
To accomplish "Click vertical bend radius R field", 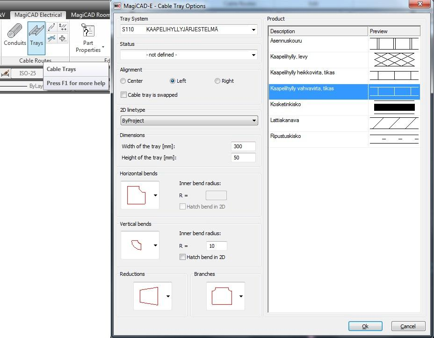I will point(217,246).
